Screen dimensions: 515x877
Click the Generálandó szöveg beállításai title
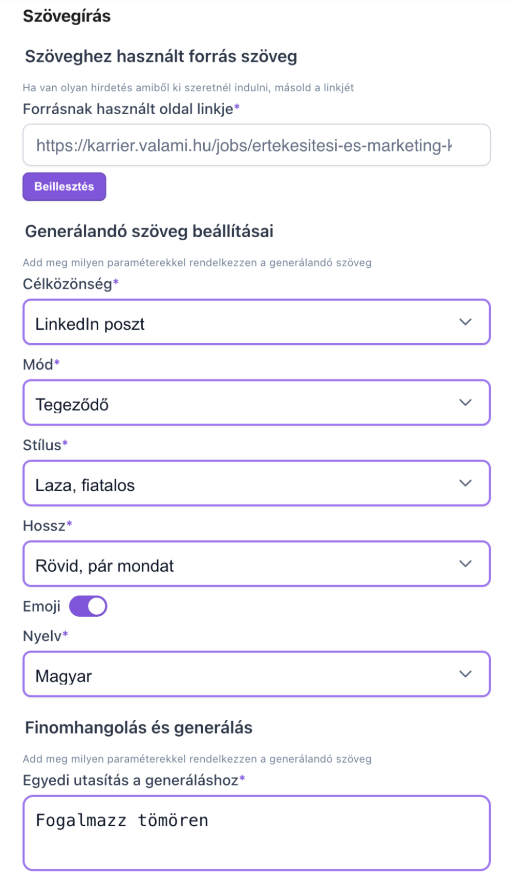150,231
